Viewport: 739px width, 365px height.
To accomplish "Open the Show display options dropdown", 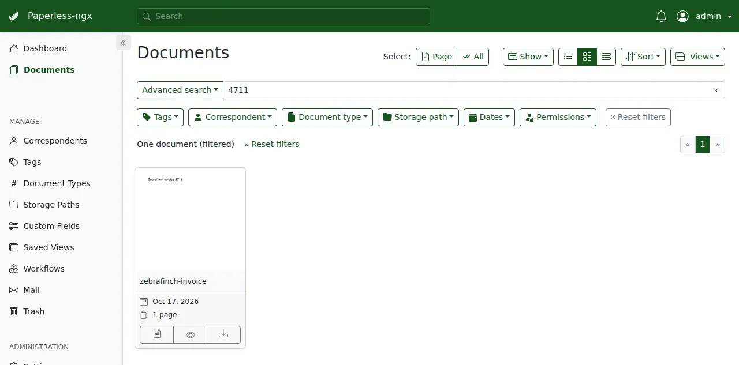I will click(x=528, y=57).
